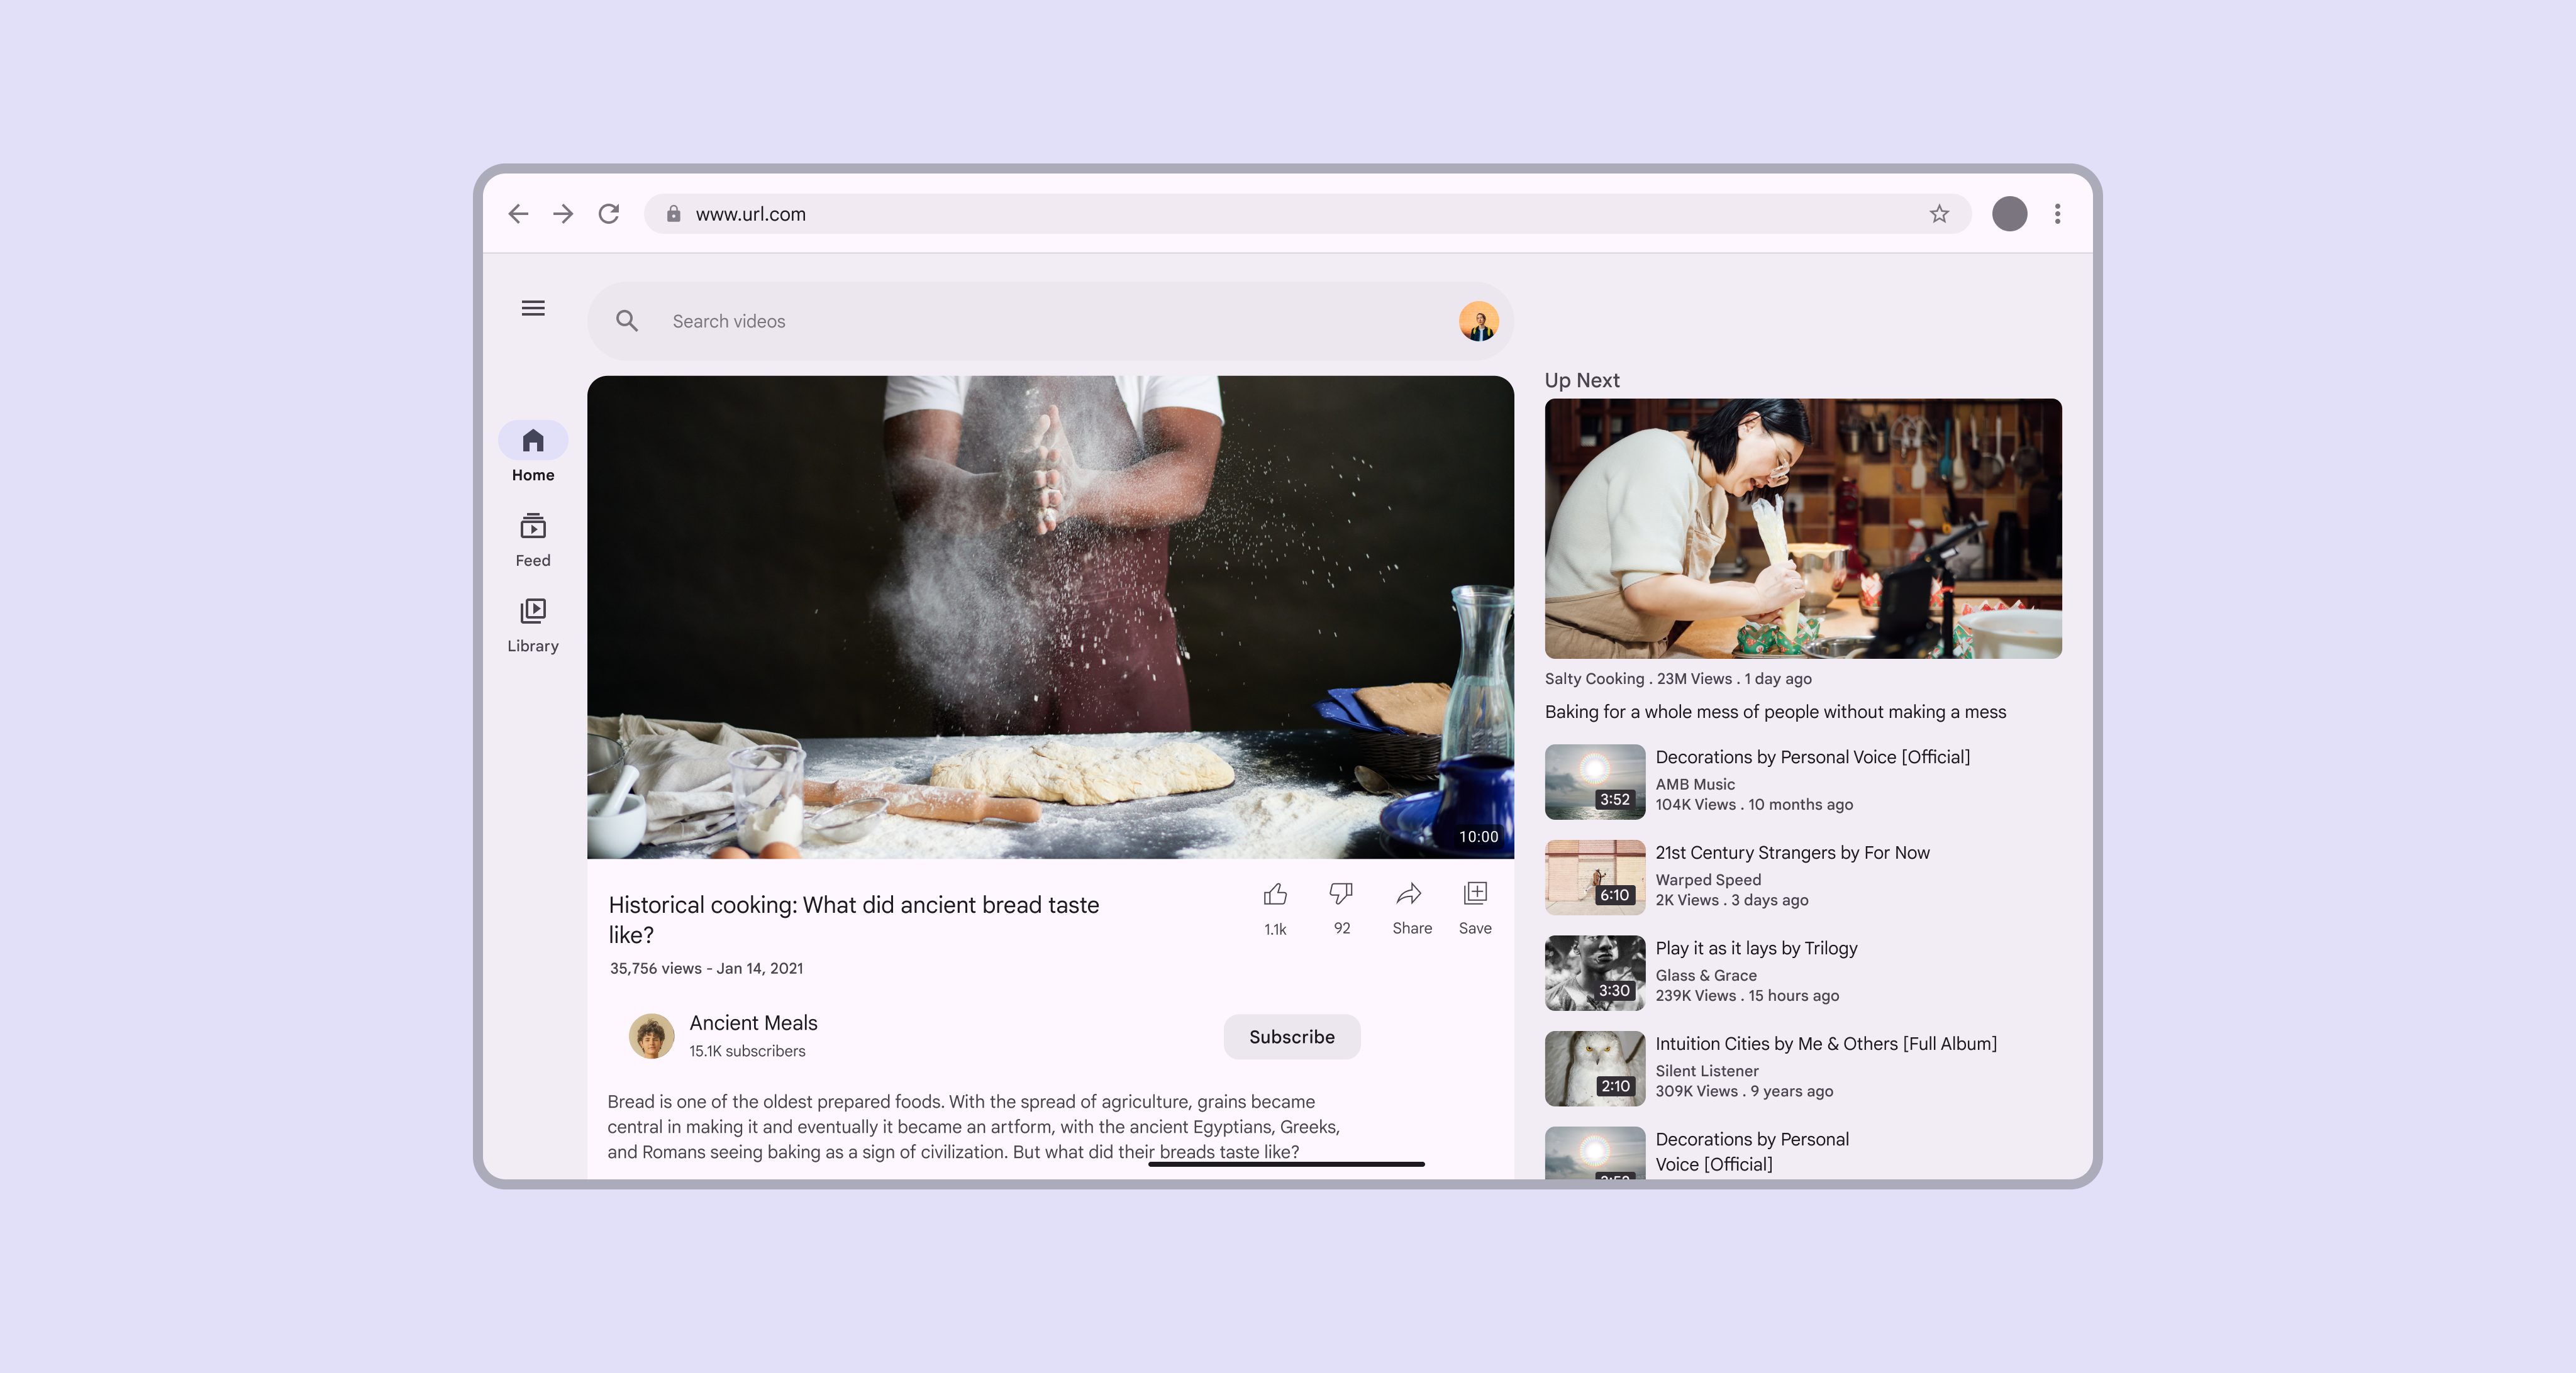This screenshot has width=2576, height=1373.
Task: Click the grey browser profile circle
Action: tap(2009, 214)
